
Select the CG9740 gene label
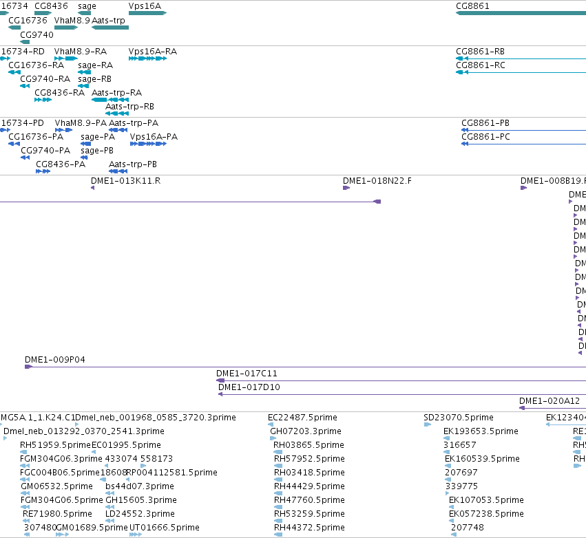click(36, 34)
